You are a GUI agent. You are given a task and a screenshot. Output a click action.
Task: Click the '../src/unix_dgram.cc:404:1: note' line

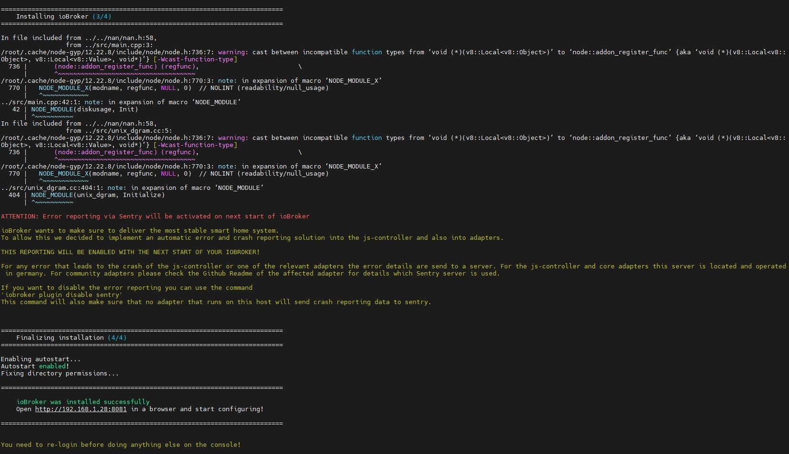tap(132, 188)
